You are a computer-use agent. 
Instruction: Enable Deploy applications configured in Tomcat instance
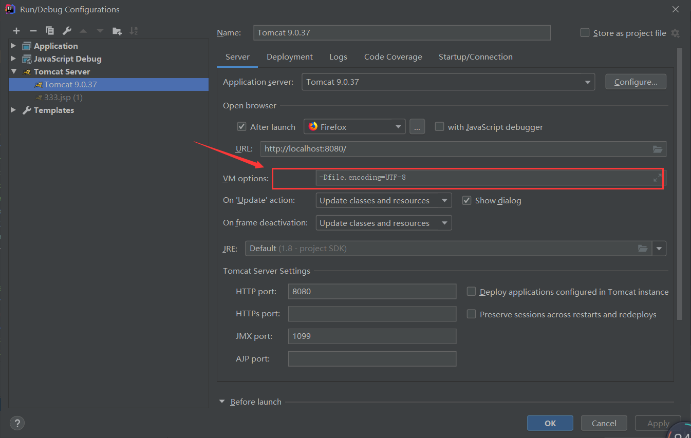click(471, 291)
